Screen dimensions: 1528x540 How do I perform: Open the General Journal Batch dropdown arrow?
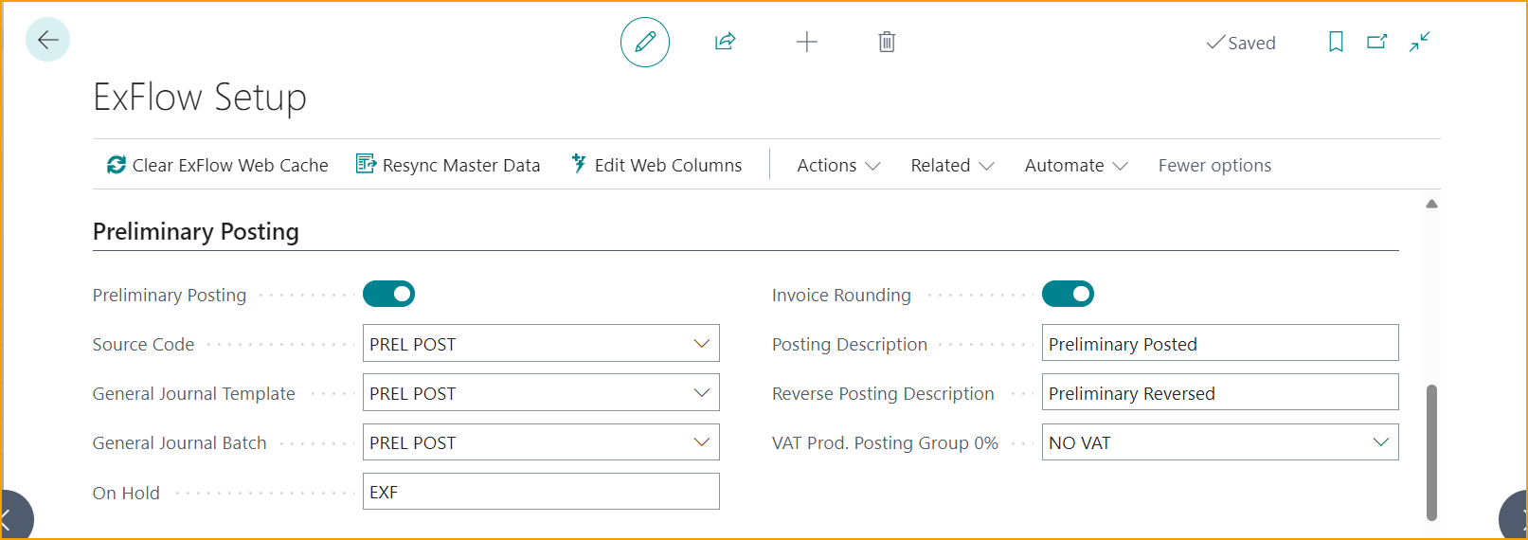(x=702, y=442)
